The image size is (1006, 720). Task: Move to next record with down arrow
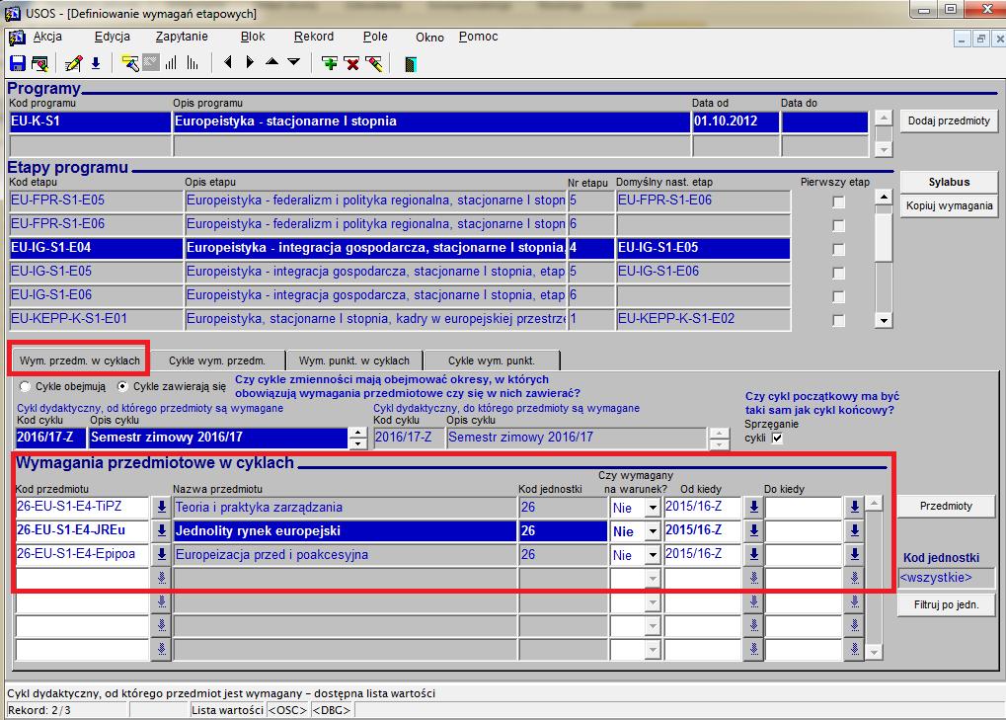294,61
